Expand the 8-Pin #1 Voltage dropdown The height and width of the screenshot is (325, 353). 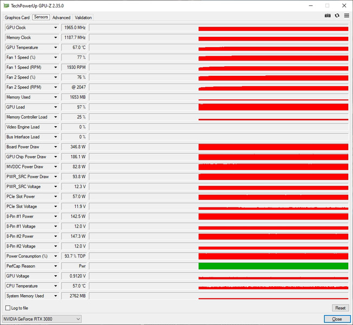point(55,226)
